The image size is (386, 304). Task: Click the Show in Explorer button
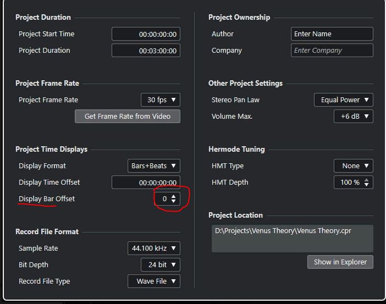340,262
